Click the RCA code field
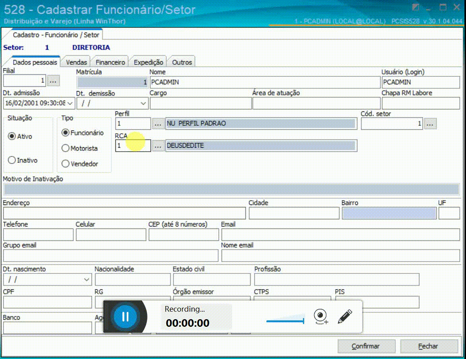The height and width of the screenshot is (359, 466). tap(133, 146)
